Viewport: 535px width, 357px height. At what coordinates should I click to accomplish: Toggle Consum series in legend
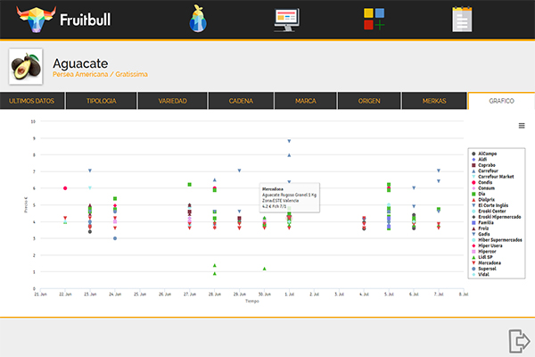pos(483,188)
